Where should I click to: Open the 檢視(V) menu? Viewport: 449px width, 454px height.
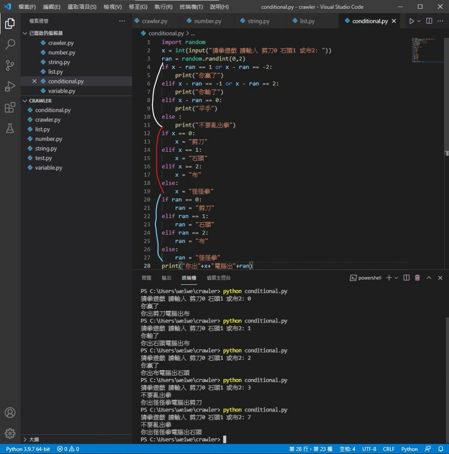113,7
